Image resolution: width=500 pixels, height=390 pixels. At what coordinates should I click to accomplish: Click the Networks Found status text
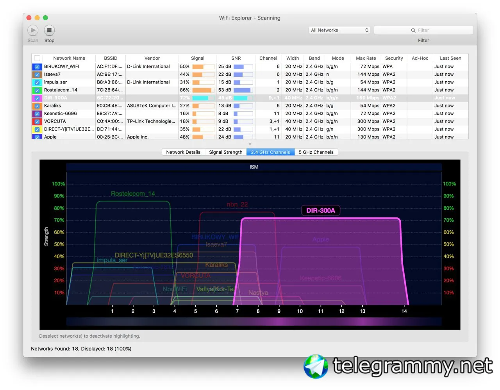point(81,349)
